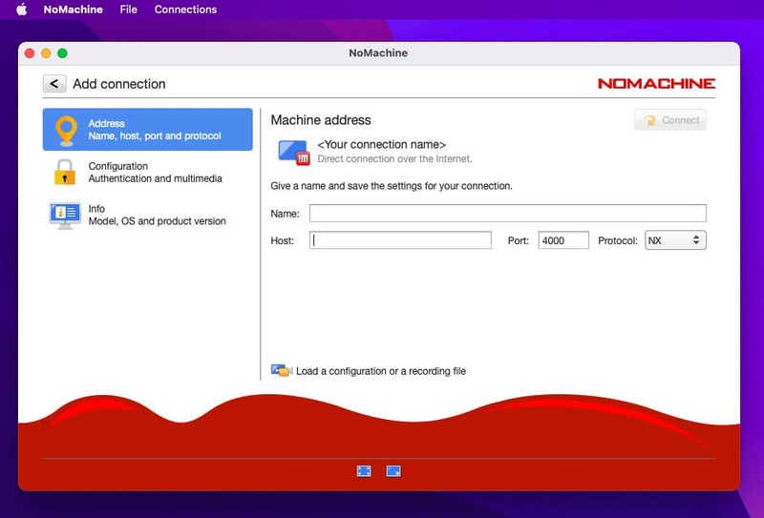Click Load configuration file icon

[281, 370]
